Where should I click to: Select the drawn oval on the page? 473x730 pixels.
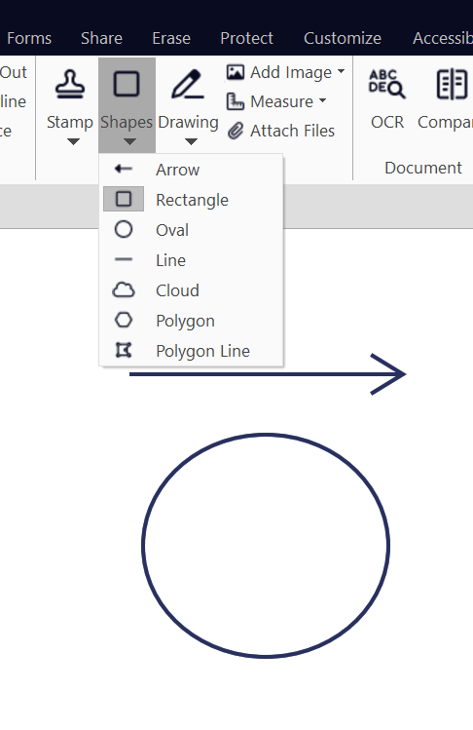coord(266,546)
